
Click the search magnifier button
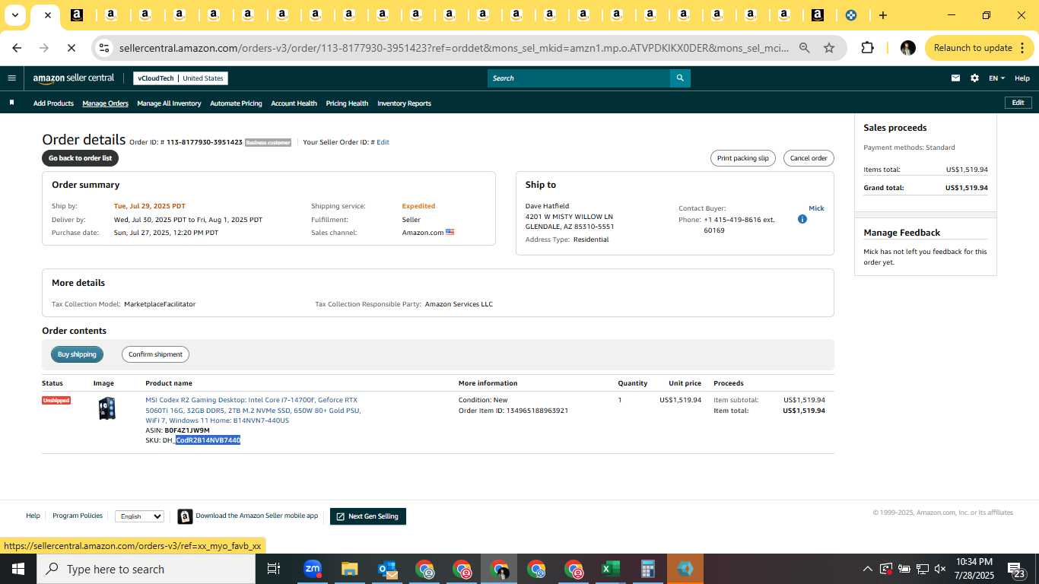coord(680,78)
